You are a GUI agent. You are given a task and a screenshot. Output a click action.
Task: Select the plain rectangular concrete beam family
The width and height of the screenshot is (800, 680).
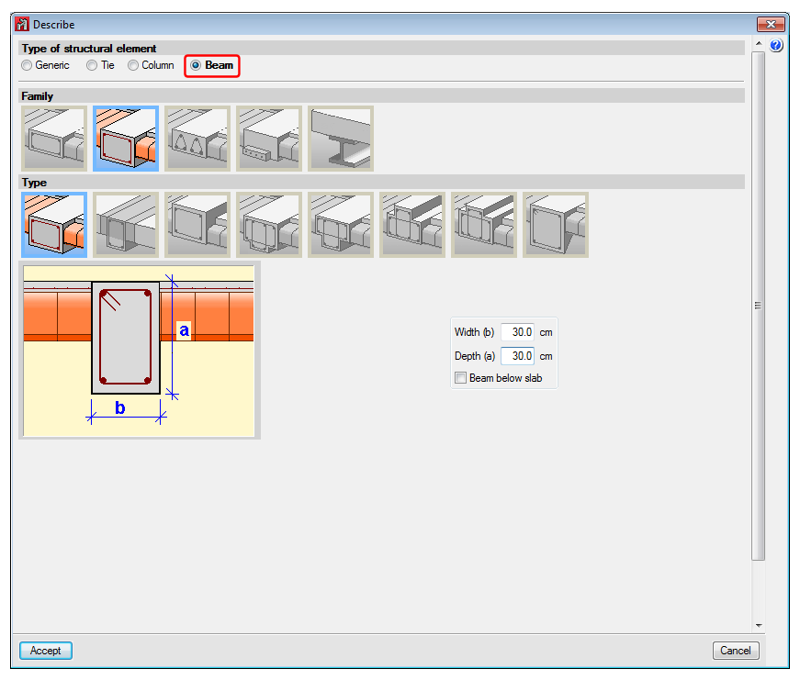pos(54,139)
